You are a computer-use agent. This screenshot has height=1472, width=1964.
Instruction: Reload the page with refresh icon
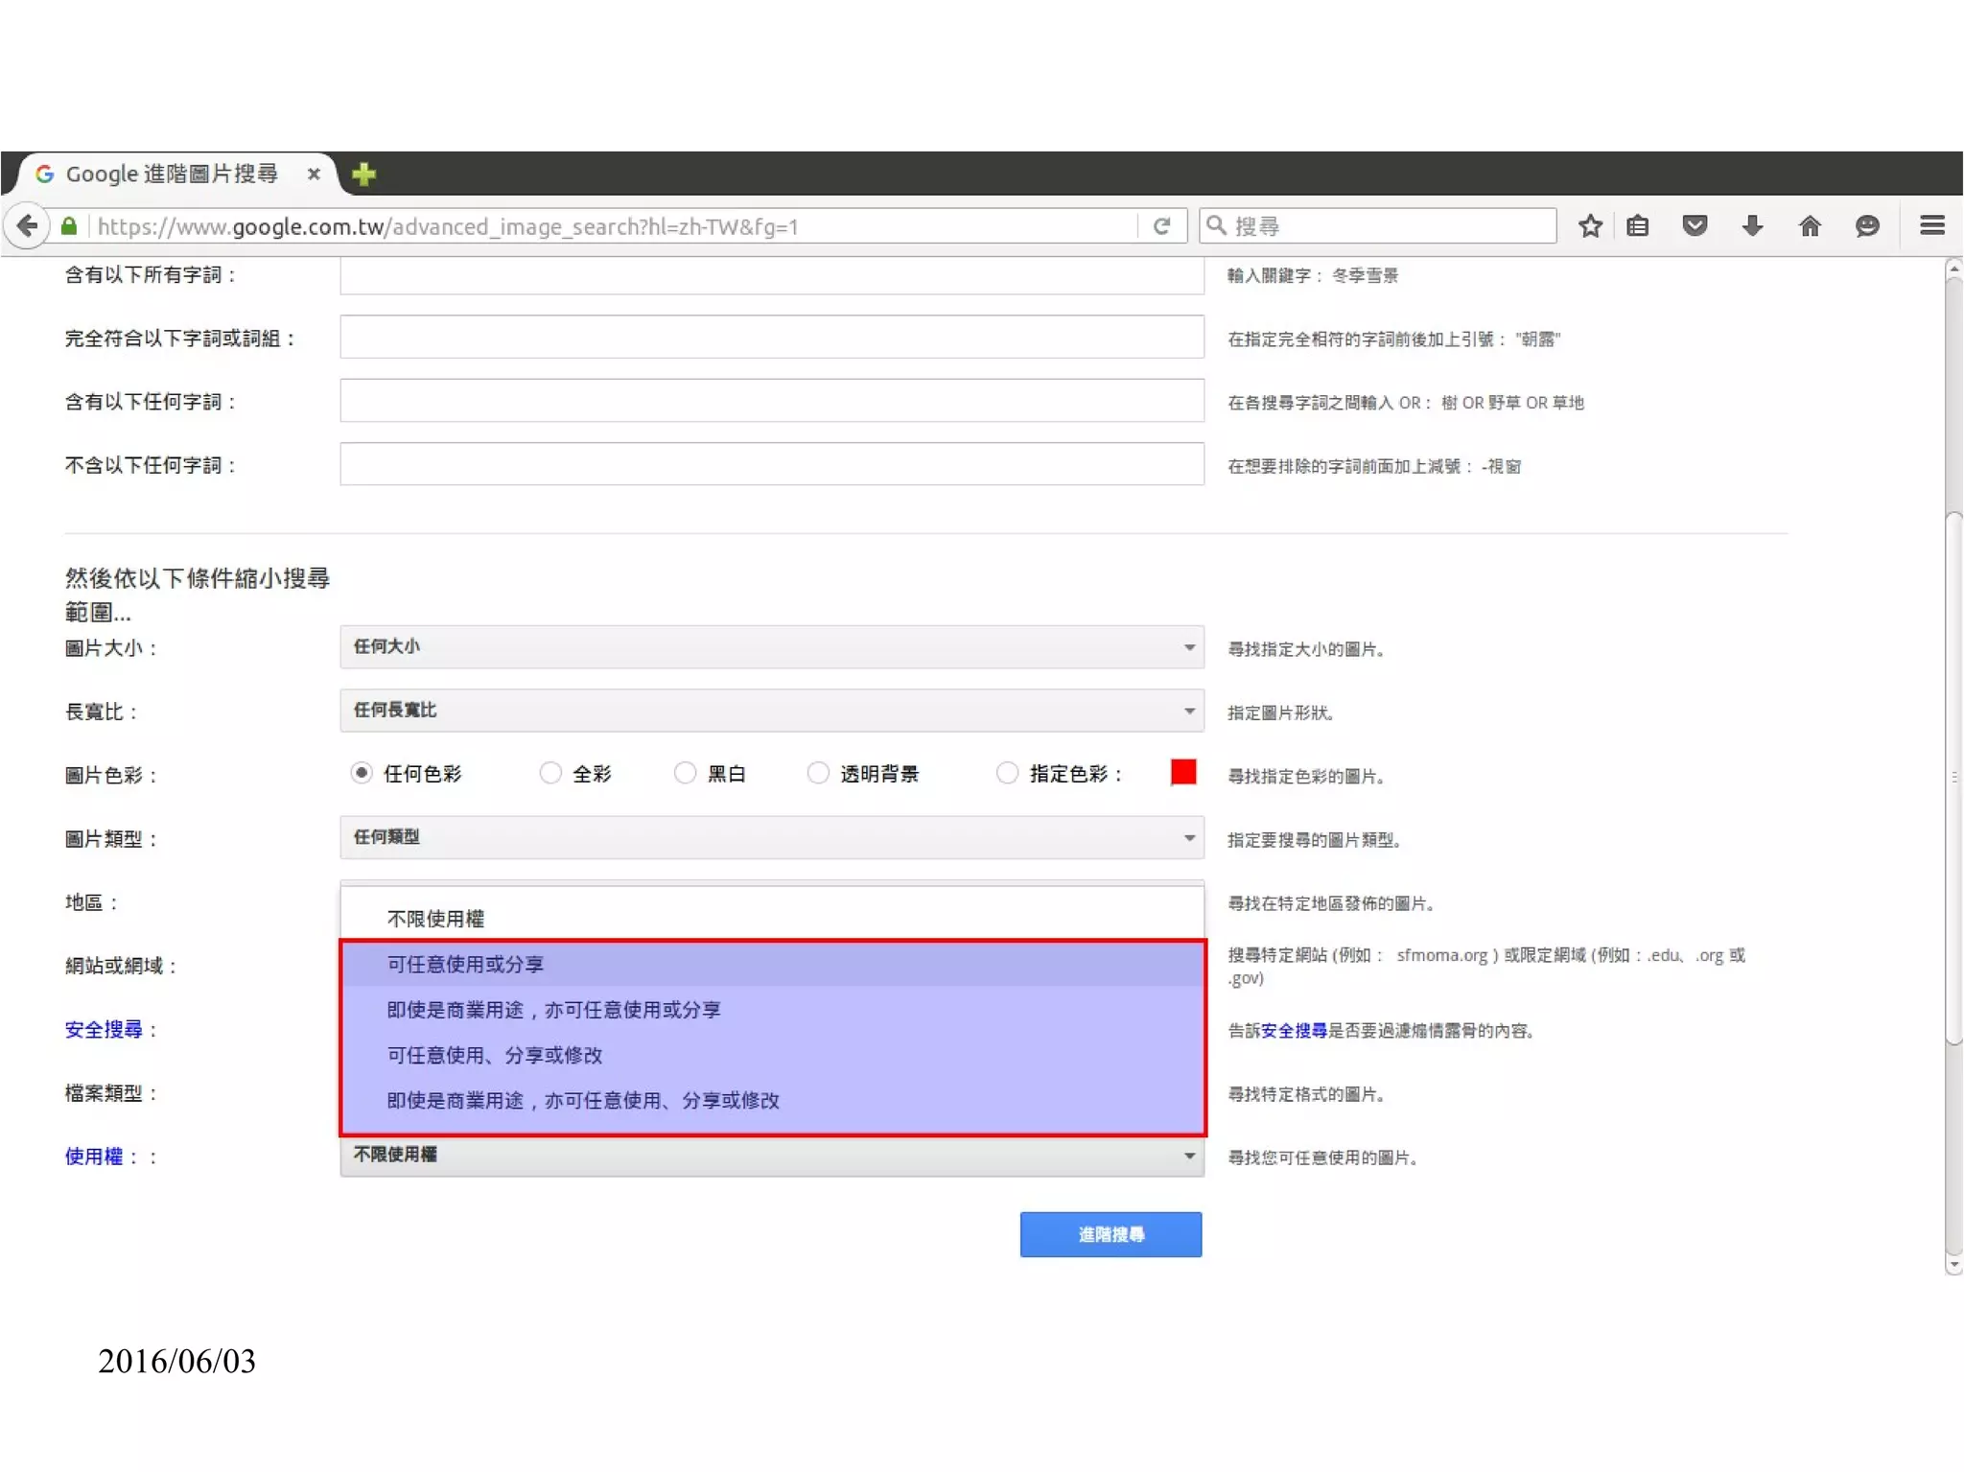(1161, 226)
